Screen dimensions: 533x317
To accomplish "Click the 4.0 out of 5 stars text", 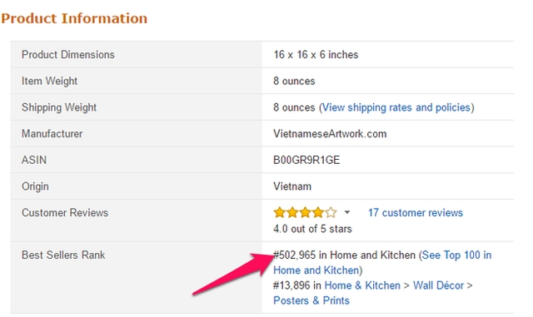I will (312, 229).
